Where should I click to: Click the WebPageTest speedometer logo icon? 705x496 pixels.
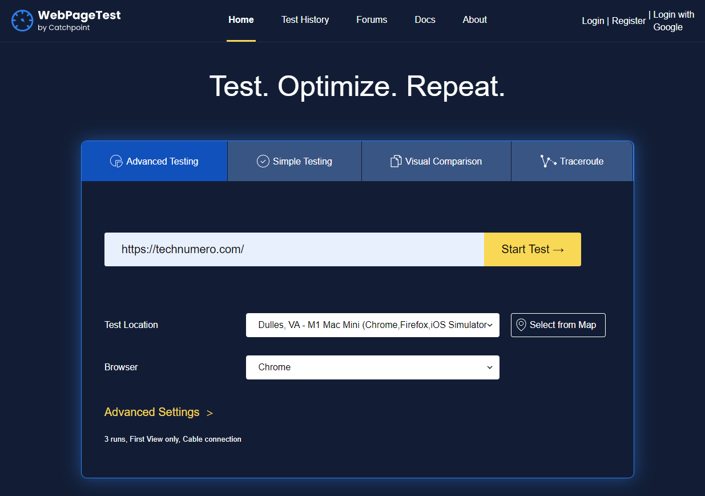click(x=22, y=20)
